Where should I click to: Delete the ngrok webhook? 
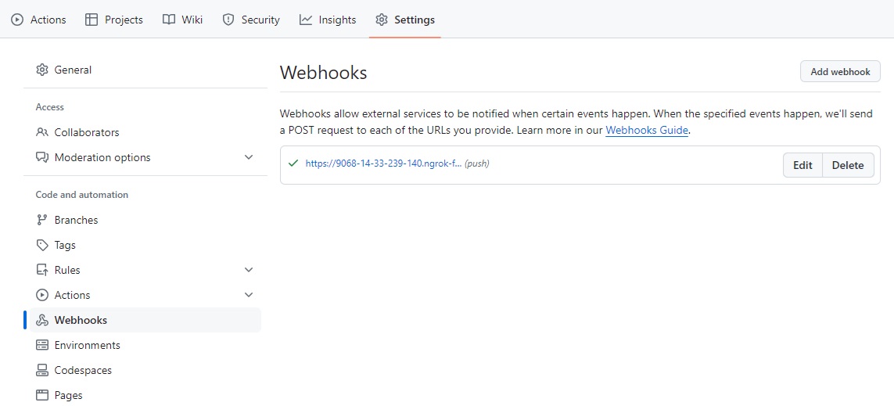click(x=848, y=165)
